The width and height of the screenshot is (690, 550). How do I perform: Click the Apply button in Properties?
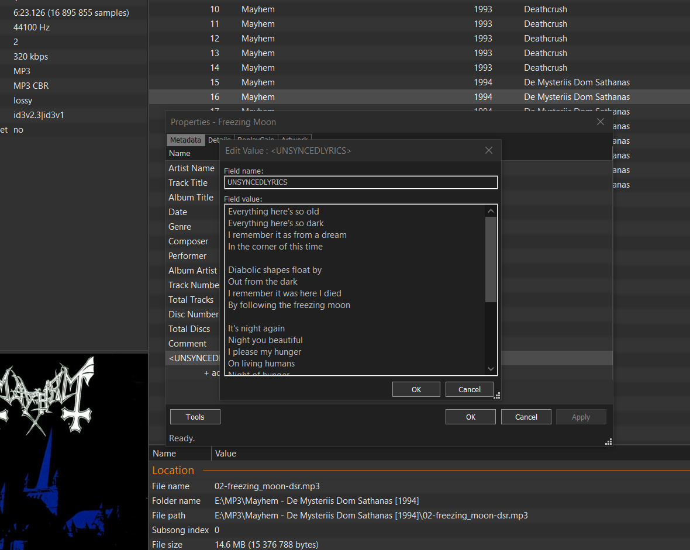click(x=581, y=417)
